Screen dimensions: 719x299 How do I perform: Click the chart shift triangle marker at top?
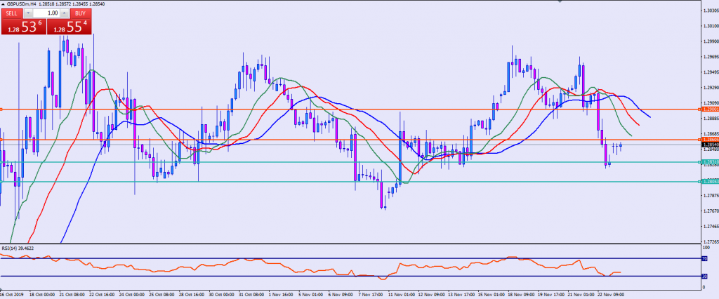click(x=559, y=3)
